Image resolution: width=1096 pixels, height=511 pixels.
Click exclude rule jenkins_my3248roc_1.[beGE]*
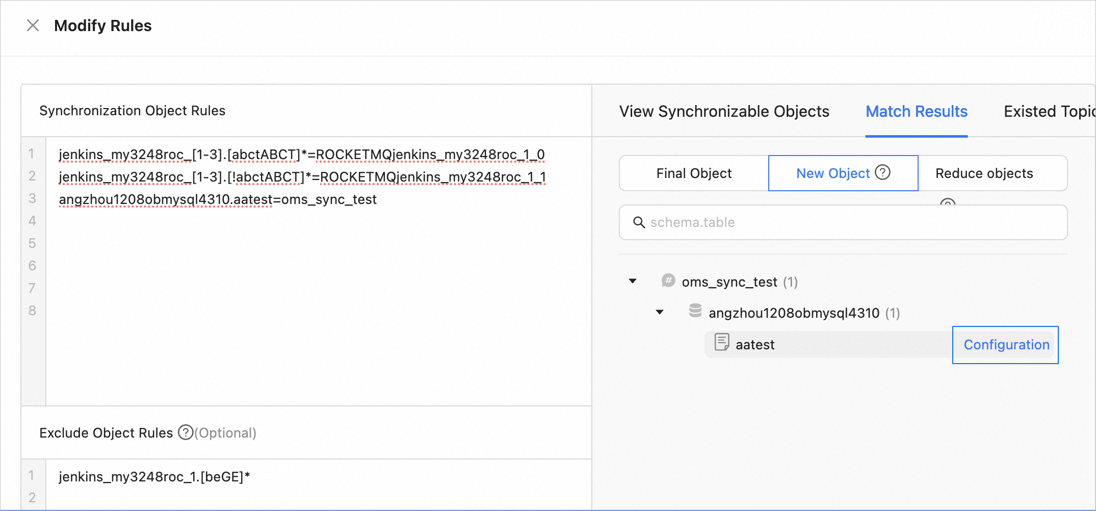[x=154, y=477]
